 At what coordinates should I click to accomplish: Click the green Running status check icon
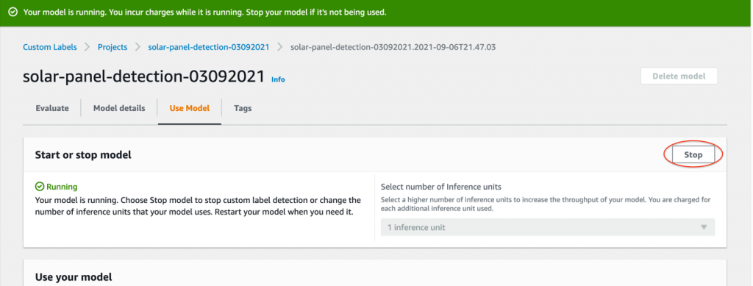(40, 187)
